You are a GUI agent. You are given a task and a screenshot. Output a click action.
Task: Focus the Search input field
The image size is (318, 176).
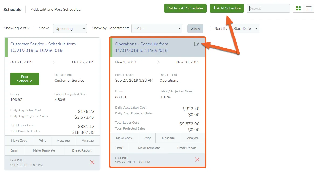click(268, 8)
